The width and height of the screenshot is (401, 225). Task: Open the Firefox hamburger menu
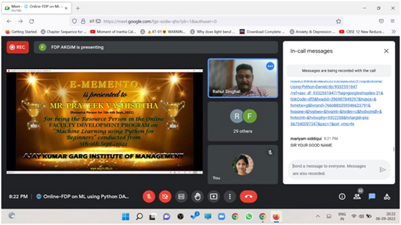392,21
